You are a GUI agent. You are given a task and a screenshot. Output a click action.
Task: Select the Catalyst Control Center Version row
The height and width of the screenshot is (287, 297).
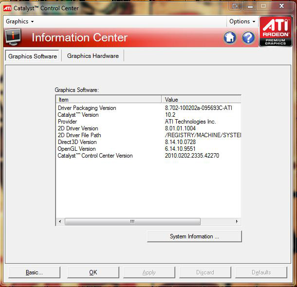coord(148,156)
